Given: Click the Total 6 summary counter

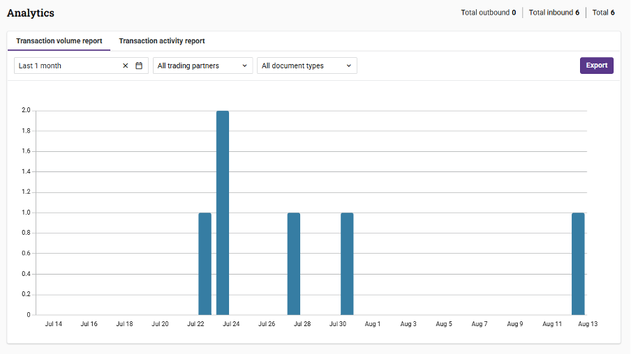Looking at the screenshot, I should pos(603,13).
